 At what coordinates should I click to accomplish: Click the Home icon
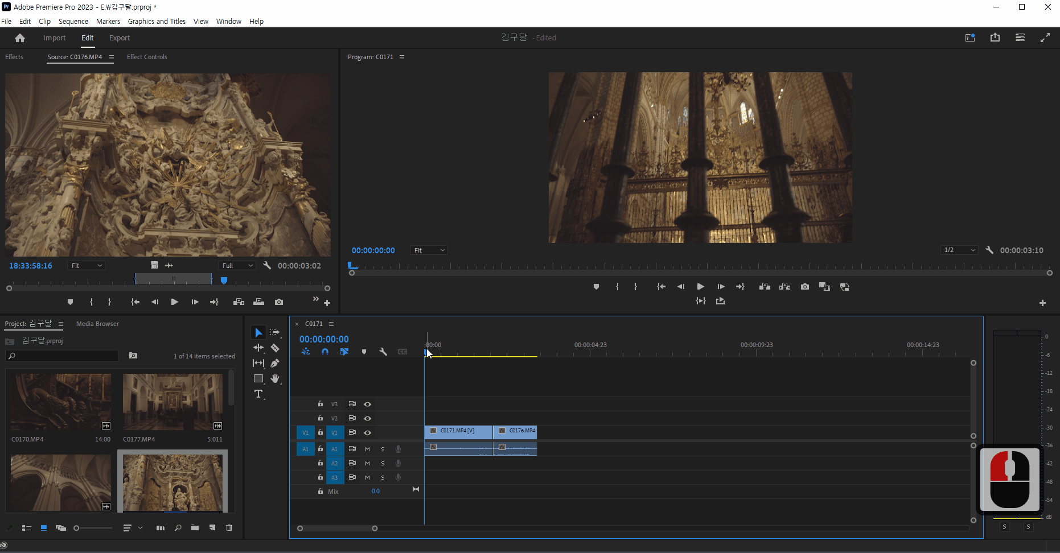[x=20, y=38]
